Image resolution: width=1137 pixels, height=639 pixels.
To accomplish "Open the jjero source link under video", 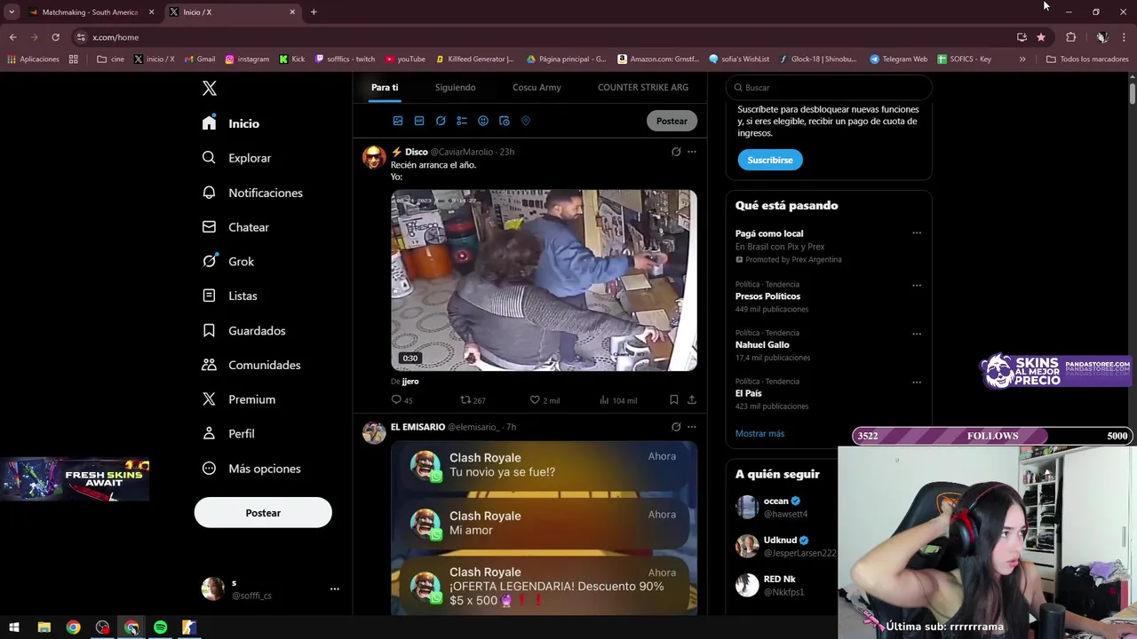I will tap(409, 382).
